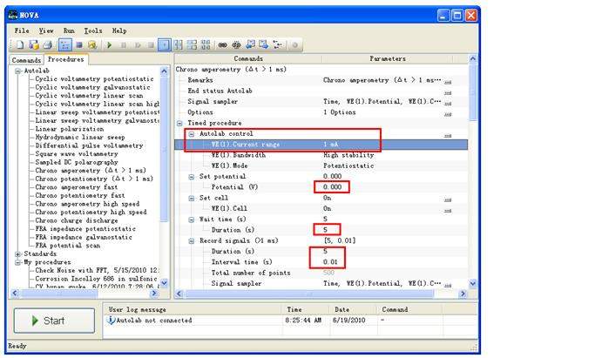Image resolution: width=595 pixels, height=358 pixels.
Task: Edit the Potential (V) value 0.000
Action: tap(332, 187)
